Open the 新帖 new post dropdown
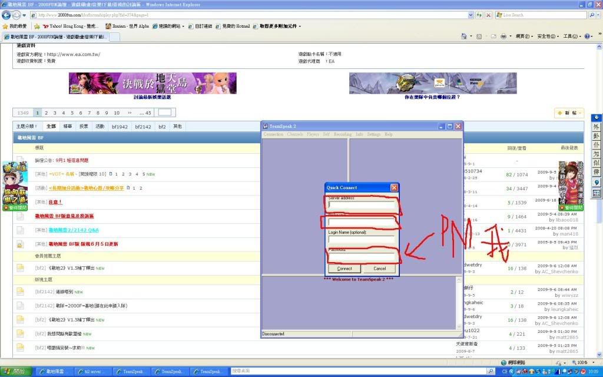The height and width of the screenshot is (377, 603). click(x=581, y=113)
